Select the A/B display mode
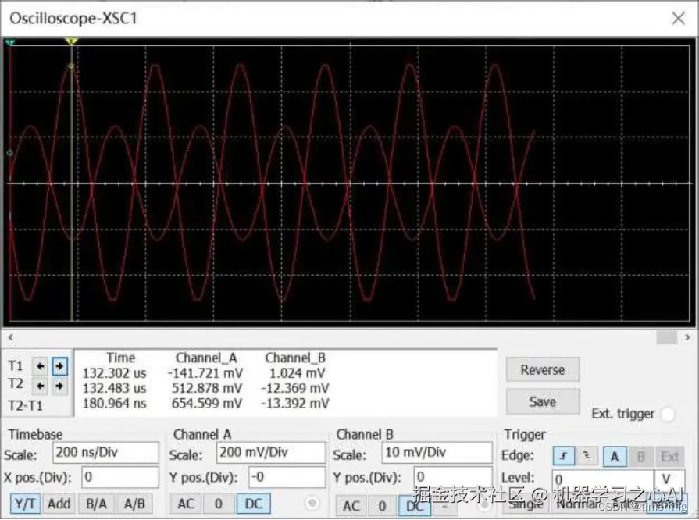Viewport: 699px width, 520px height. tap(134, 504)
